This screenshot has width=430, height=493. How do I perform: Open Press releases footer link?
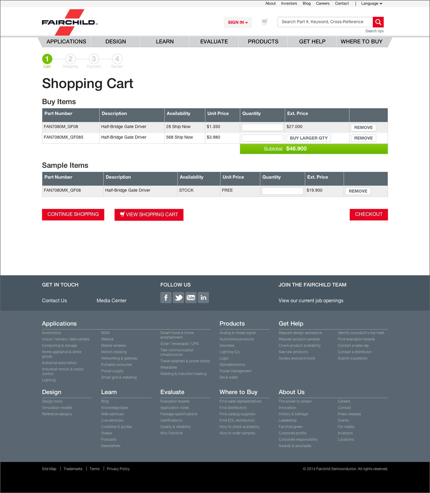[350, 414]
